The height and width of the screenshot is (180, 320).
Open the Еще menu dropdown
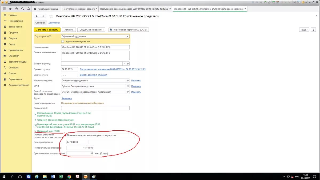coord(305,30)
